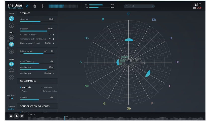Switch display to the waveform sonogram view
210x121 pixels.
point(12,51)
